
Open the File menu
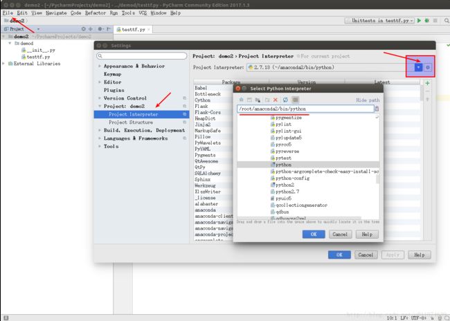(8, 13)
